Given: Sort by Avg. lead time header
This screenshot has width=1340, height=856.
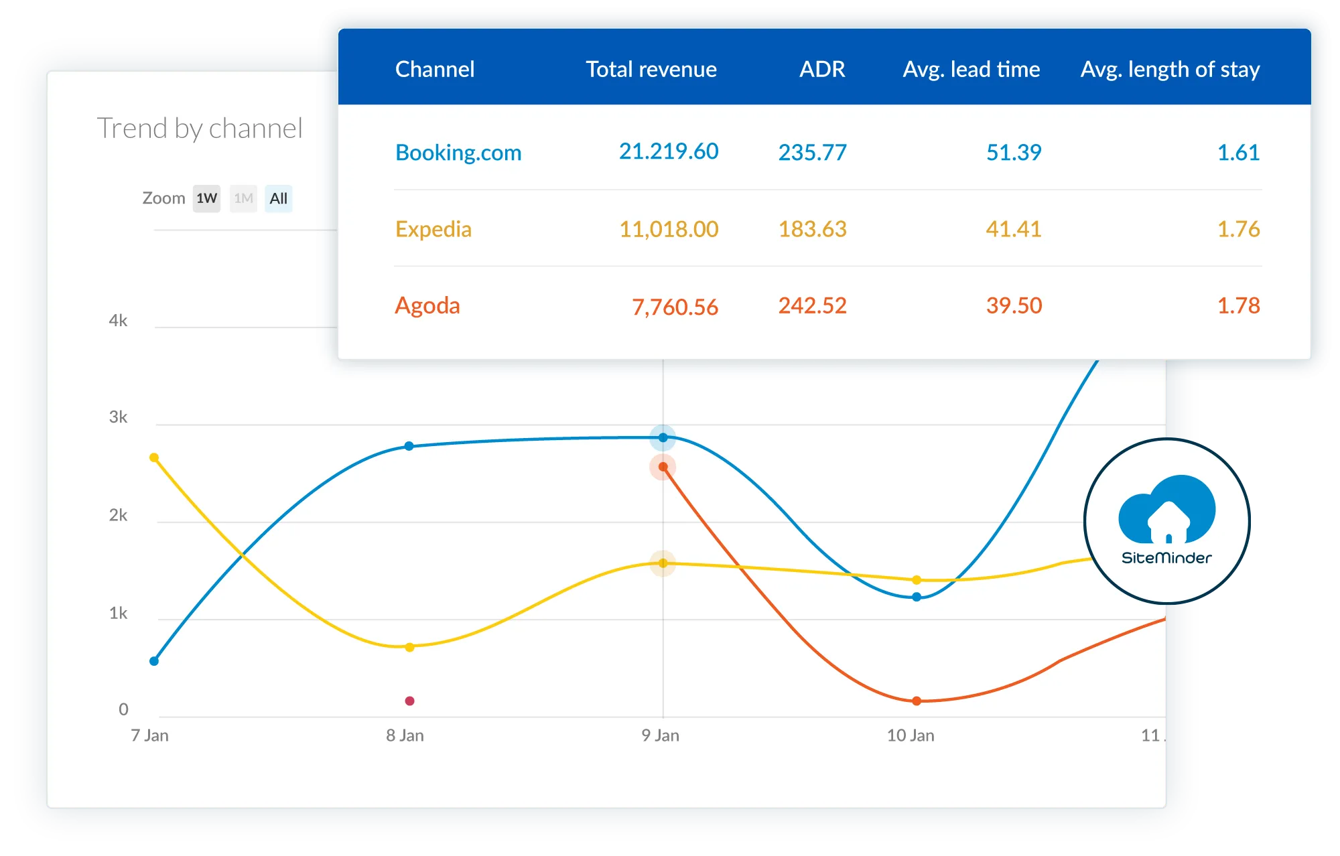Looking at the screenshot, I should [x=972, y=69].
